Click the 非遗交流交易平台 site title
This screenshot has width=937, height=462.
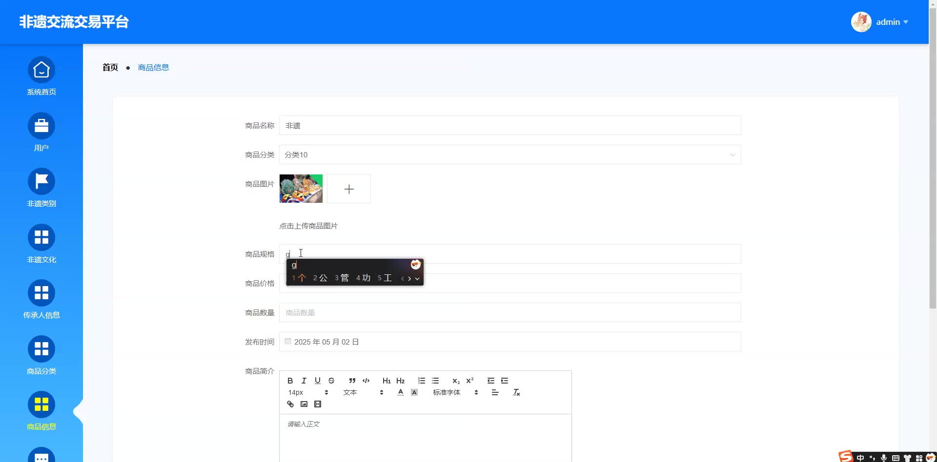pyautogui.click(x=74, y=22)
